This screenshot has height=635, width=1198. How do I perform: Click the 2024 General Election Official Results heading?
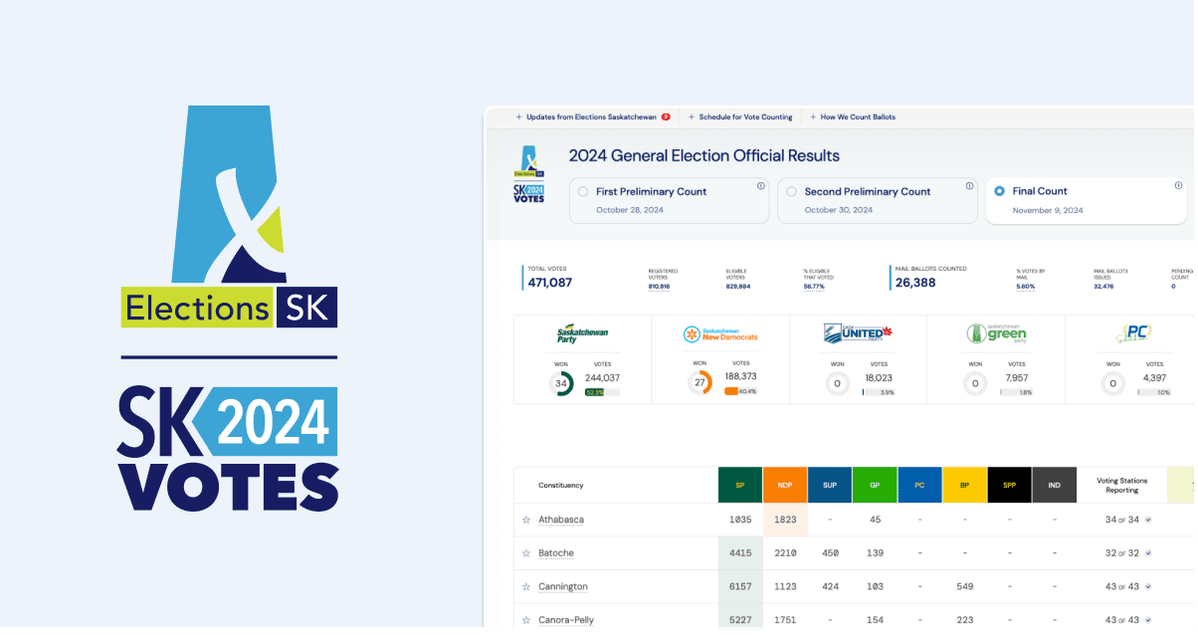703,155
